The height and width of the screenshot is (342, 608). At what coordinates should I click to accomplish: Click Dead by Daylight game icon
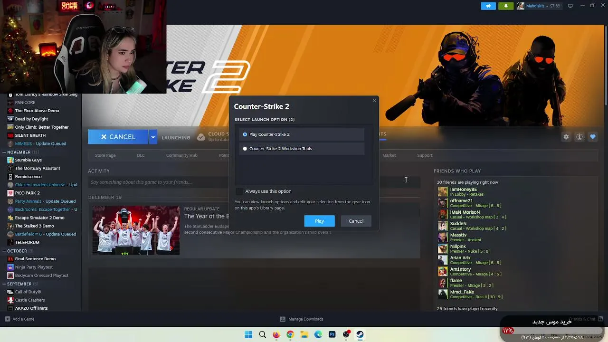[x=10, y=119]
